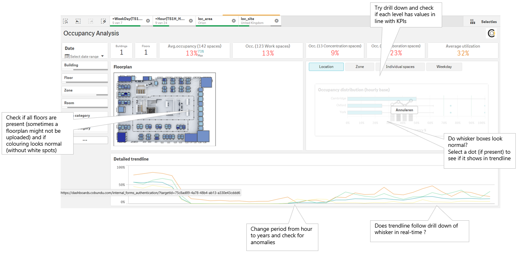Viewport: 519px width, 253px height.
Task: Show Individual spaces view
Action: 400,67
